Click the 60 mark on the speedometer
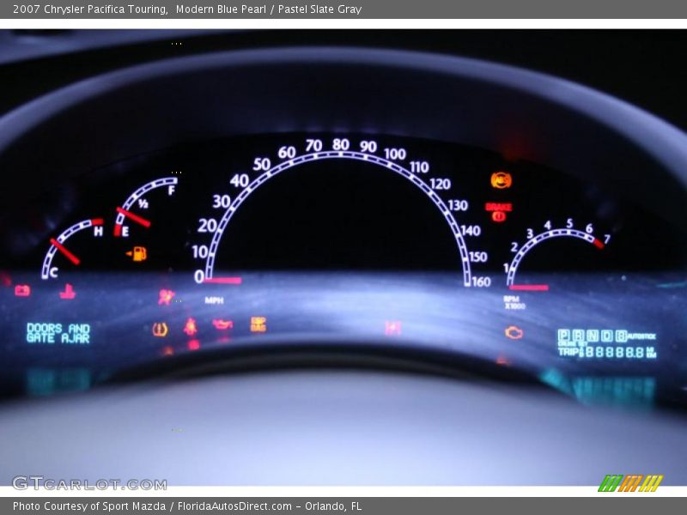 coord(287,153)
